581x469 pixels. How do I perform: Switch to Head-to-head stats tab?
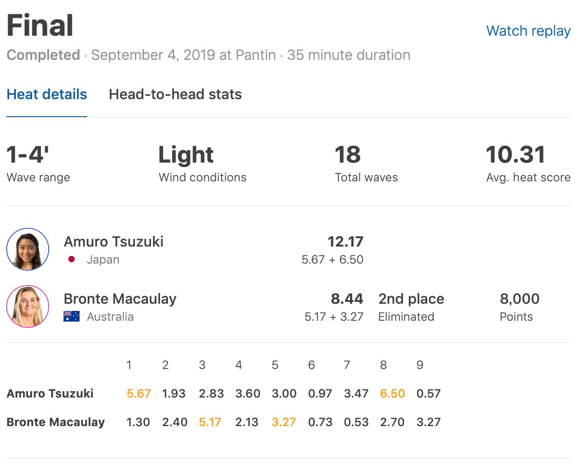tap(175, 94)
